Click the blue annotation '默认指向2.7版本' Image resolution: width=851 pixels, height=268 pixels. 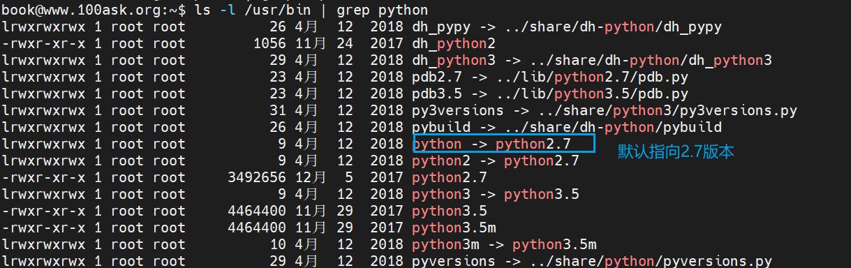coord(676,152)
